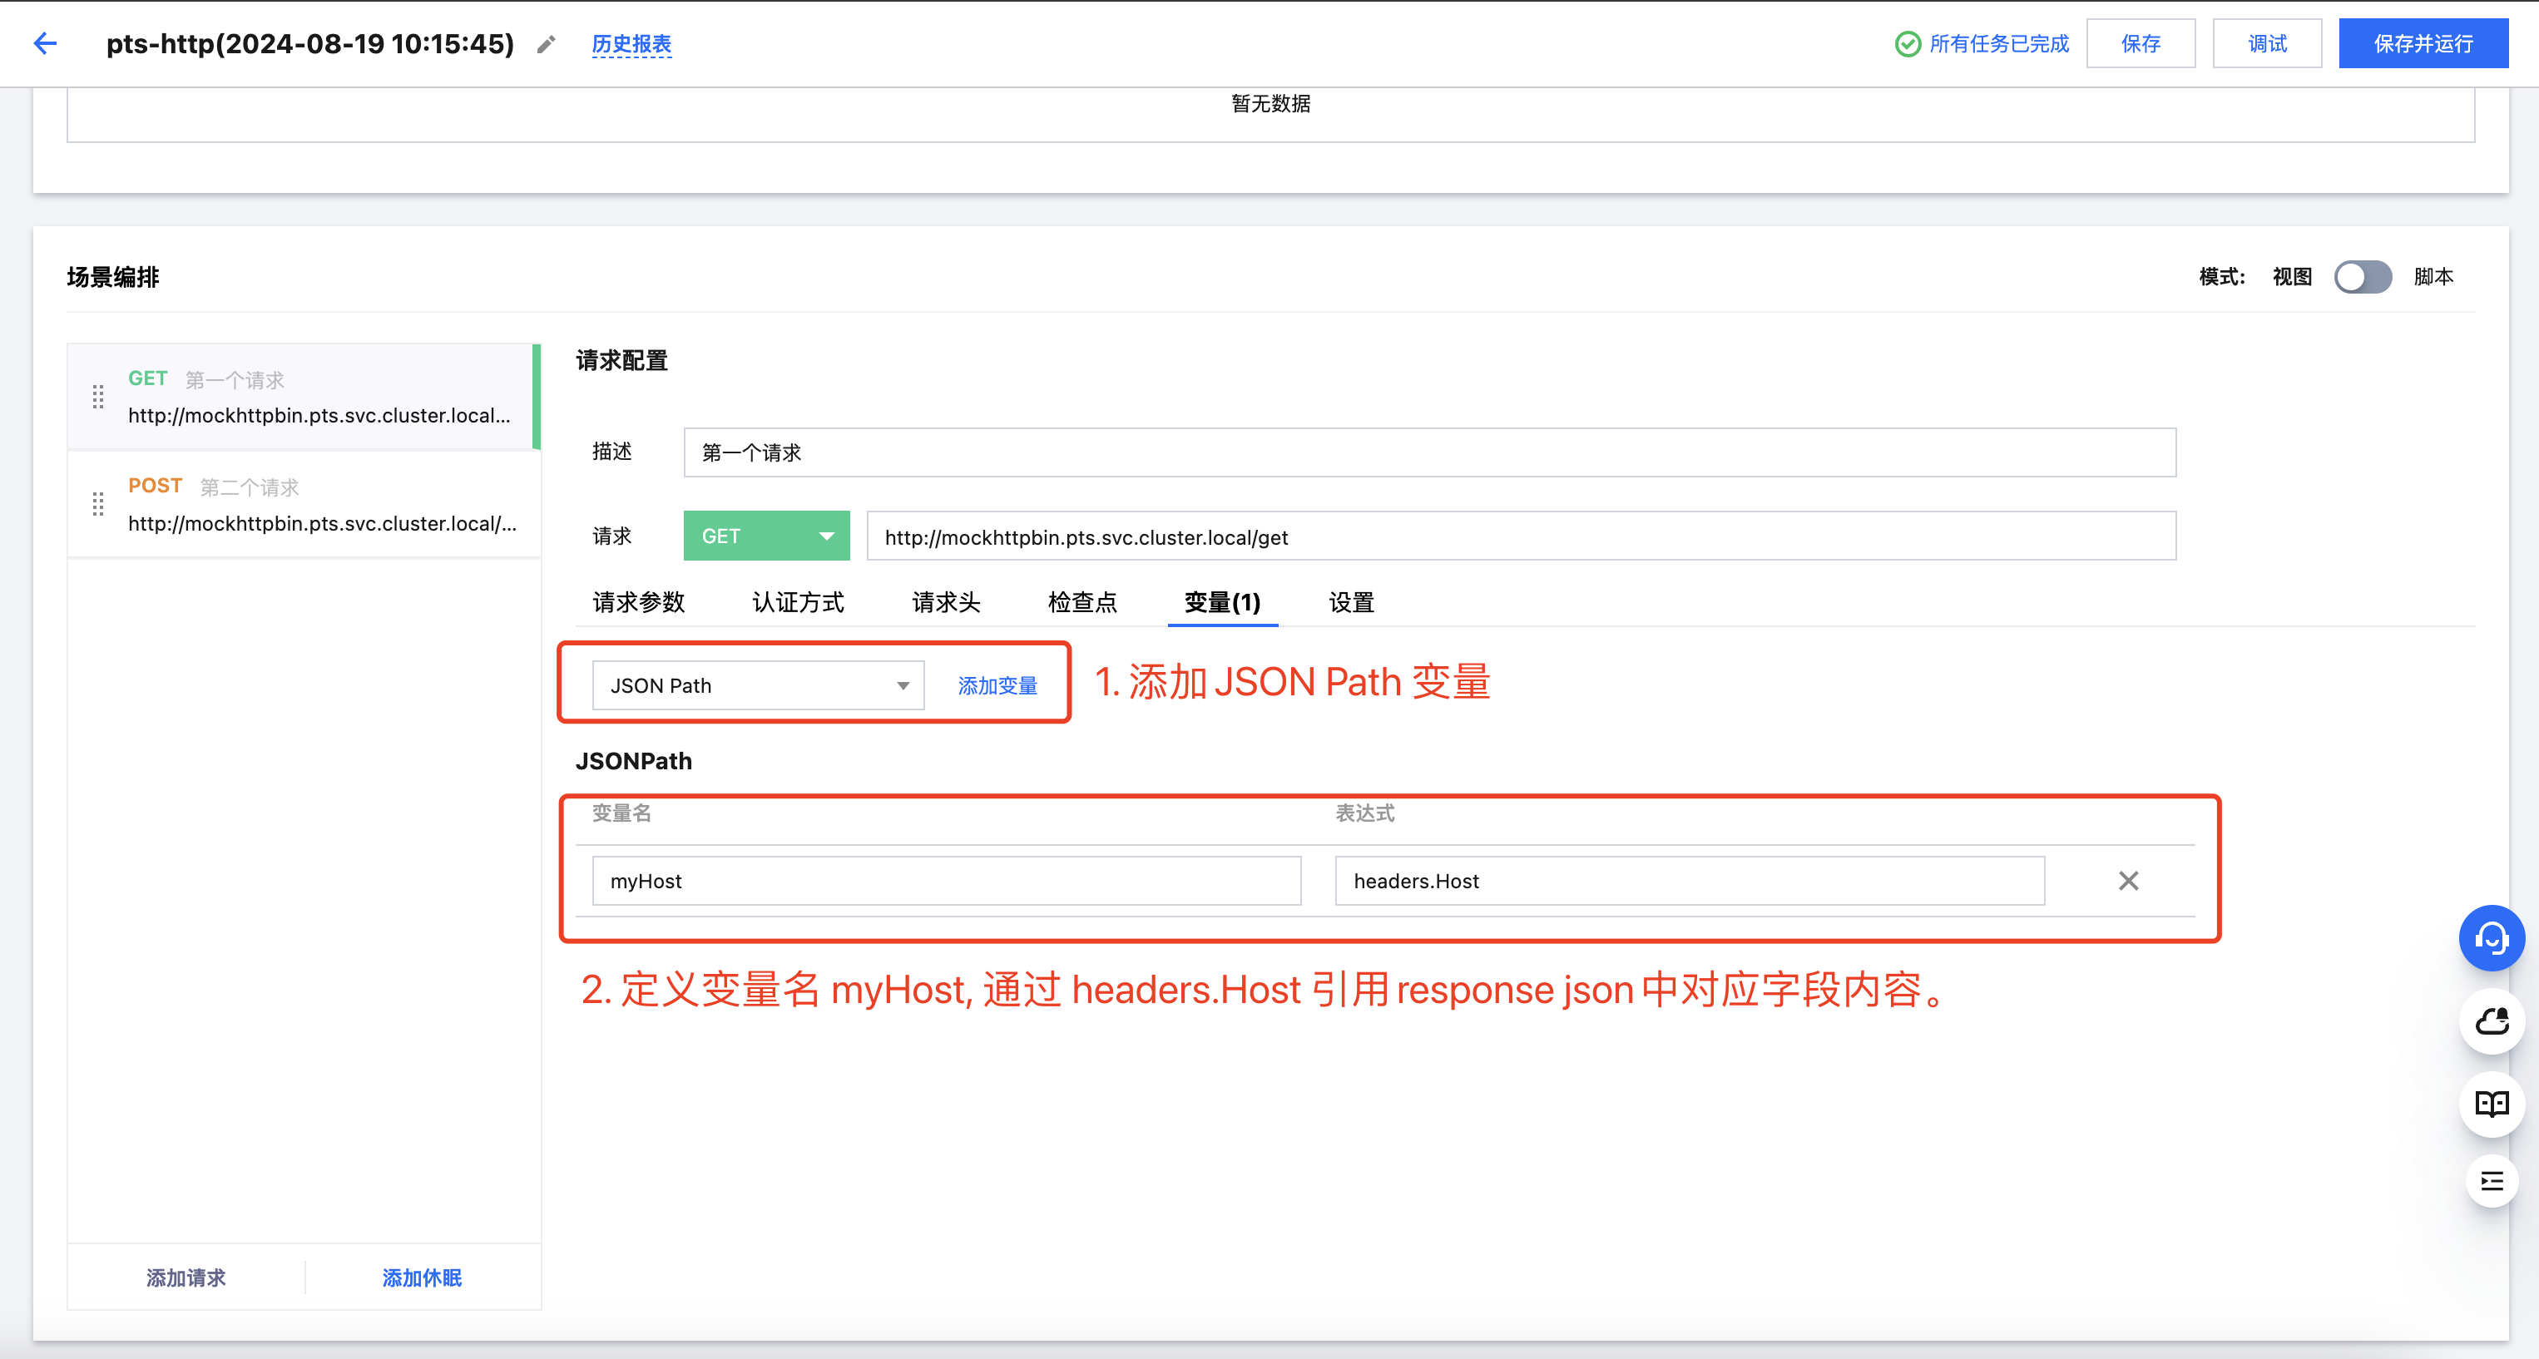Open the documentation book icon
The width and height of the screenshot is (2539, 1359).
click(x=2491, y=1103)
